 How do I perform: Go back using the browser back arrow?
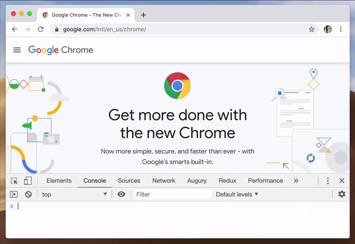tap(15, 29)
